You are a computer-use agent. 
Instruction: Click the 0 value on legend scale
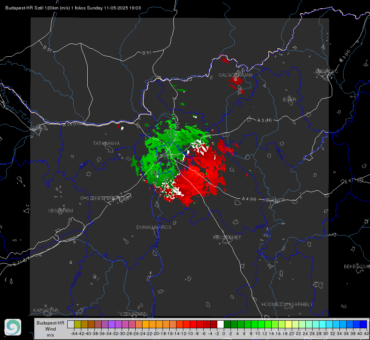point(223,334)
